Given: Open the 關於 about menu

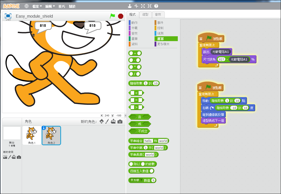Looking at the screenshot, I should click(72, 6).
